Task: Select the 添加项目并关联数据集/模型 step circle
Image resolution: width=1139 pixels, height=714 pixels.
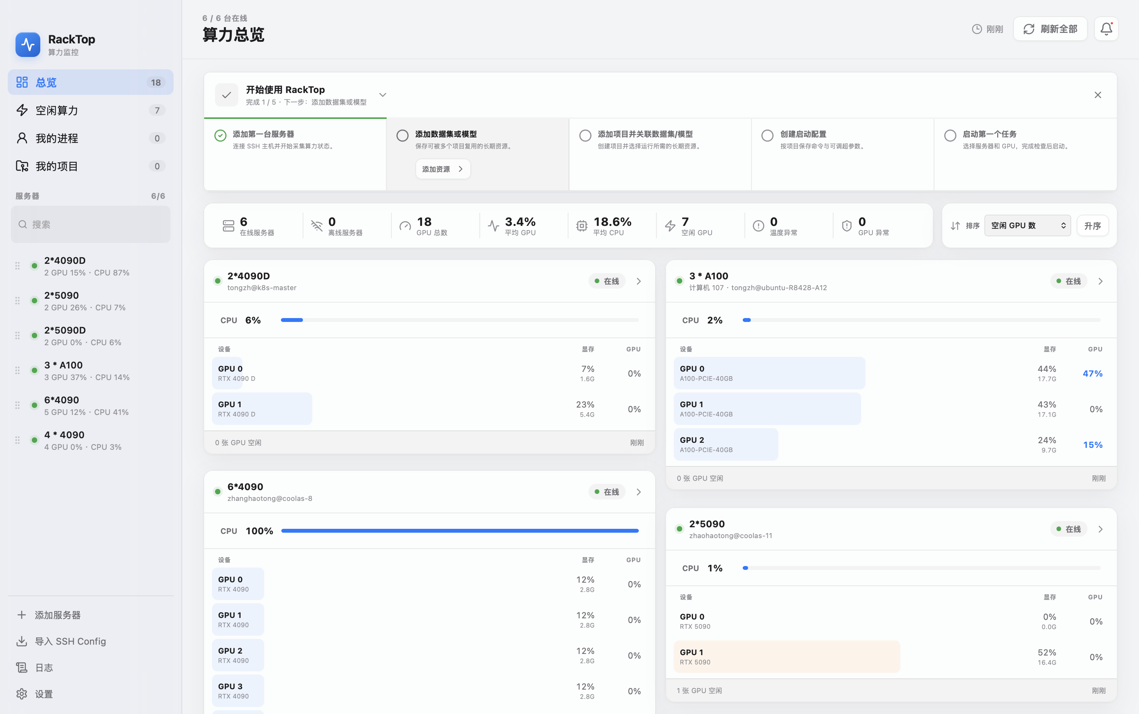Action: pos(585,136)
